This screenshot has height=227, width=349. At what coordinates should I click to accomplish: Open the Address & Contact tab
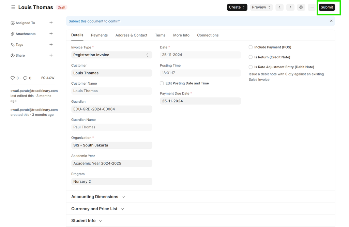coord(131,35)
